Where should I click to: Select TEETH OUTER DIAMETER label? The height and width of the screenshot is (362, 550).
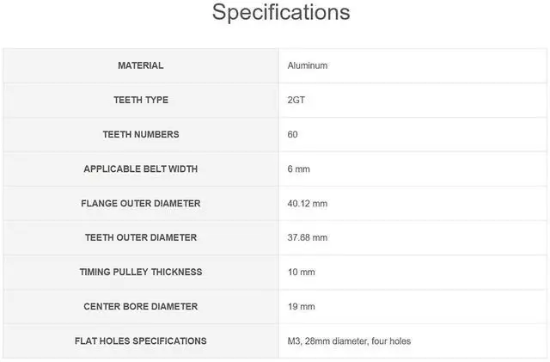[x=141, y=237]
